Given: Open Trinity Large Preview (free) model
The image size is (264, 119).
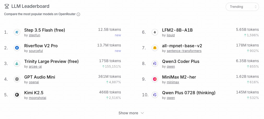Looking at the screenshot, I should click(51, 61).
